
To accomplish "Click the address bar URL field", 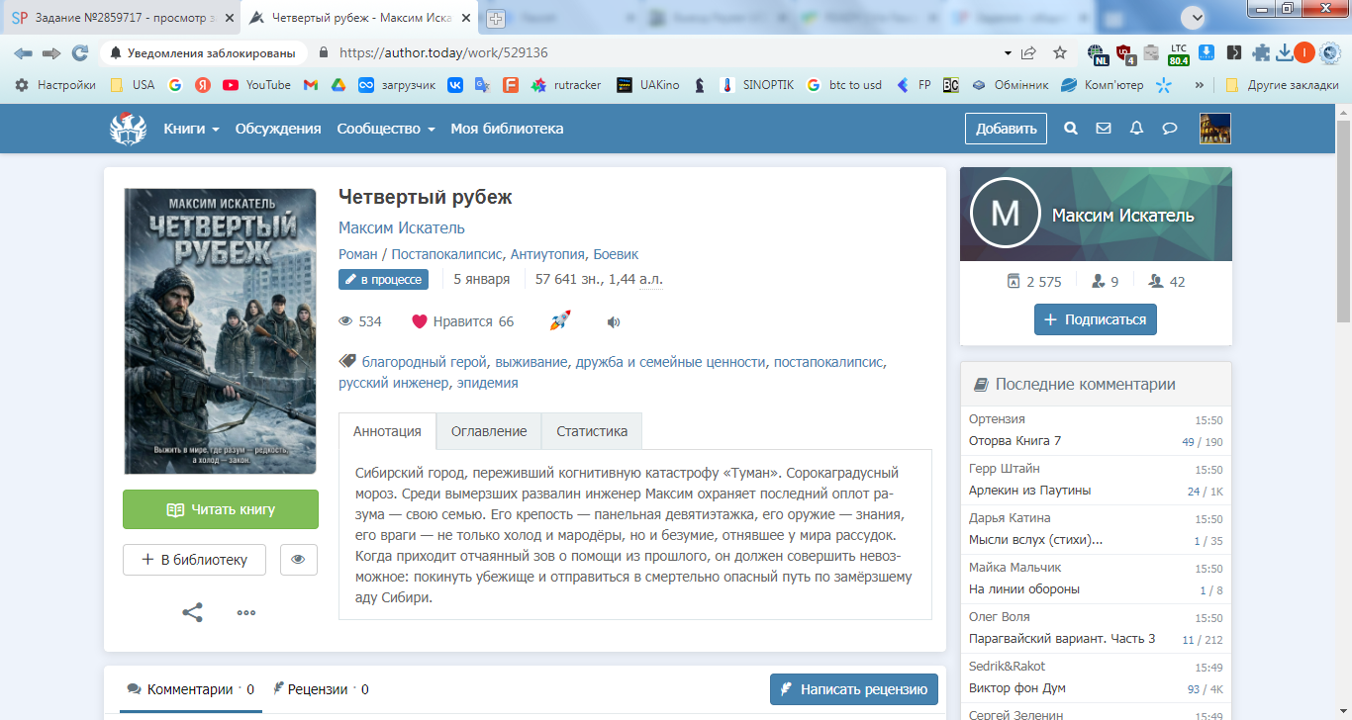I will pyautogui.click(x=663, y=52).
